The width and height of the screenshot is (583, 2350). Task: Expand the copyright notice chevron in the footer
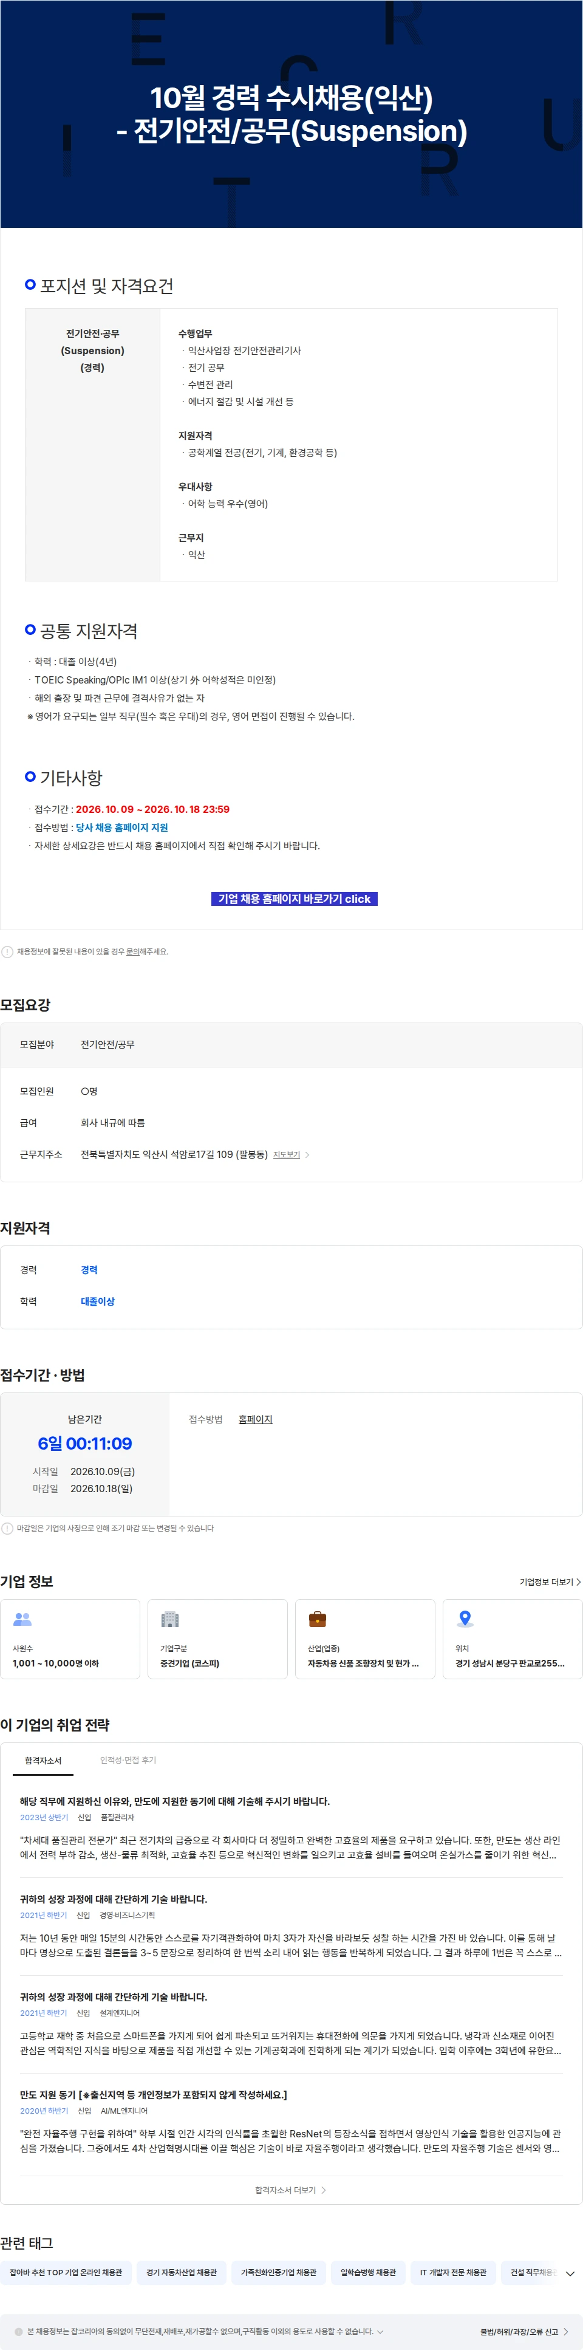click(x=380, y=2332)
